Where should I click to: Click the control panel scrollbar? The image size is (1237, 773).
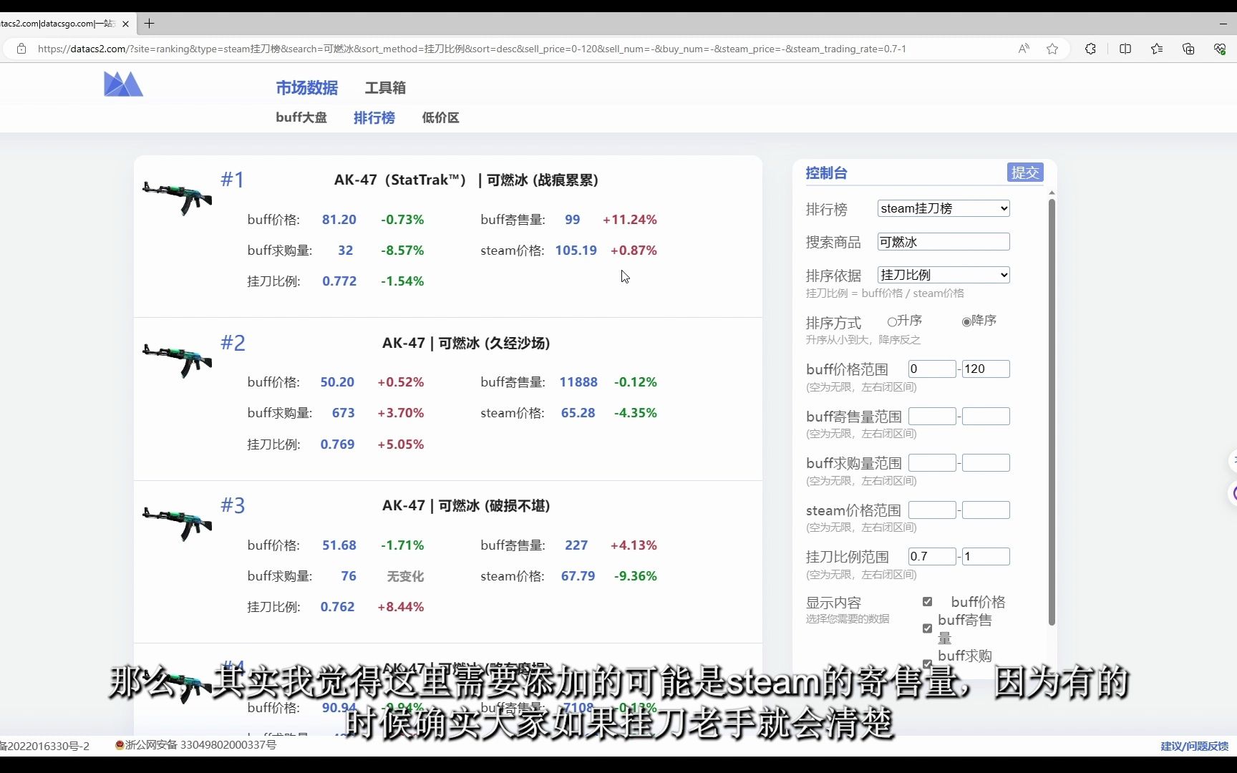tap(1052, 412)
